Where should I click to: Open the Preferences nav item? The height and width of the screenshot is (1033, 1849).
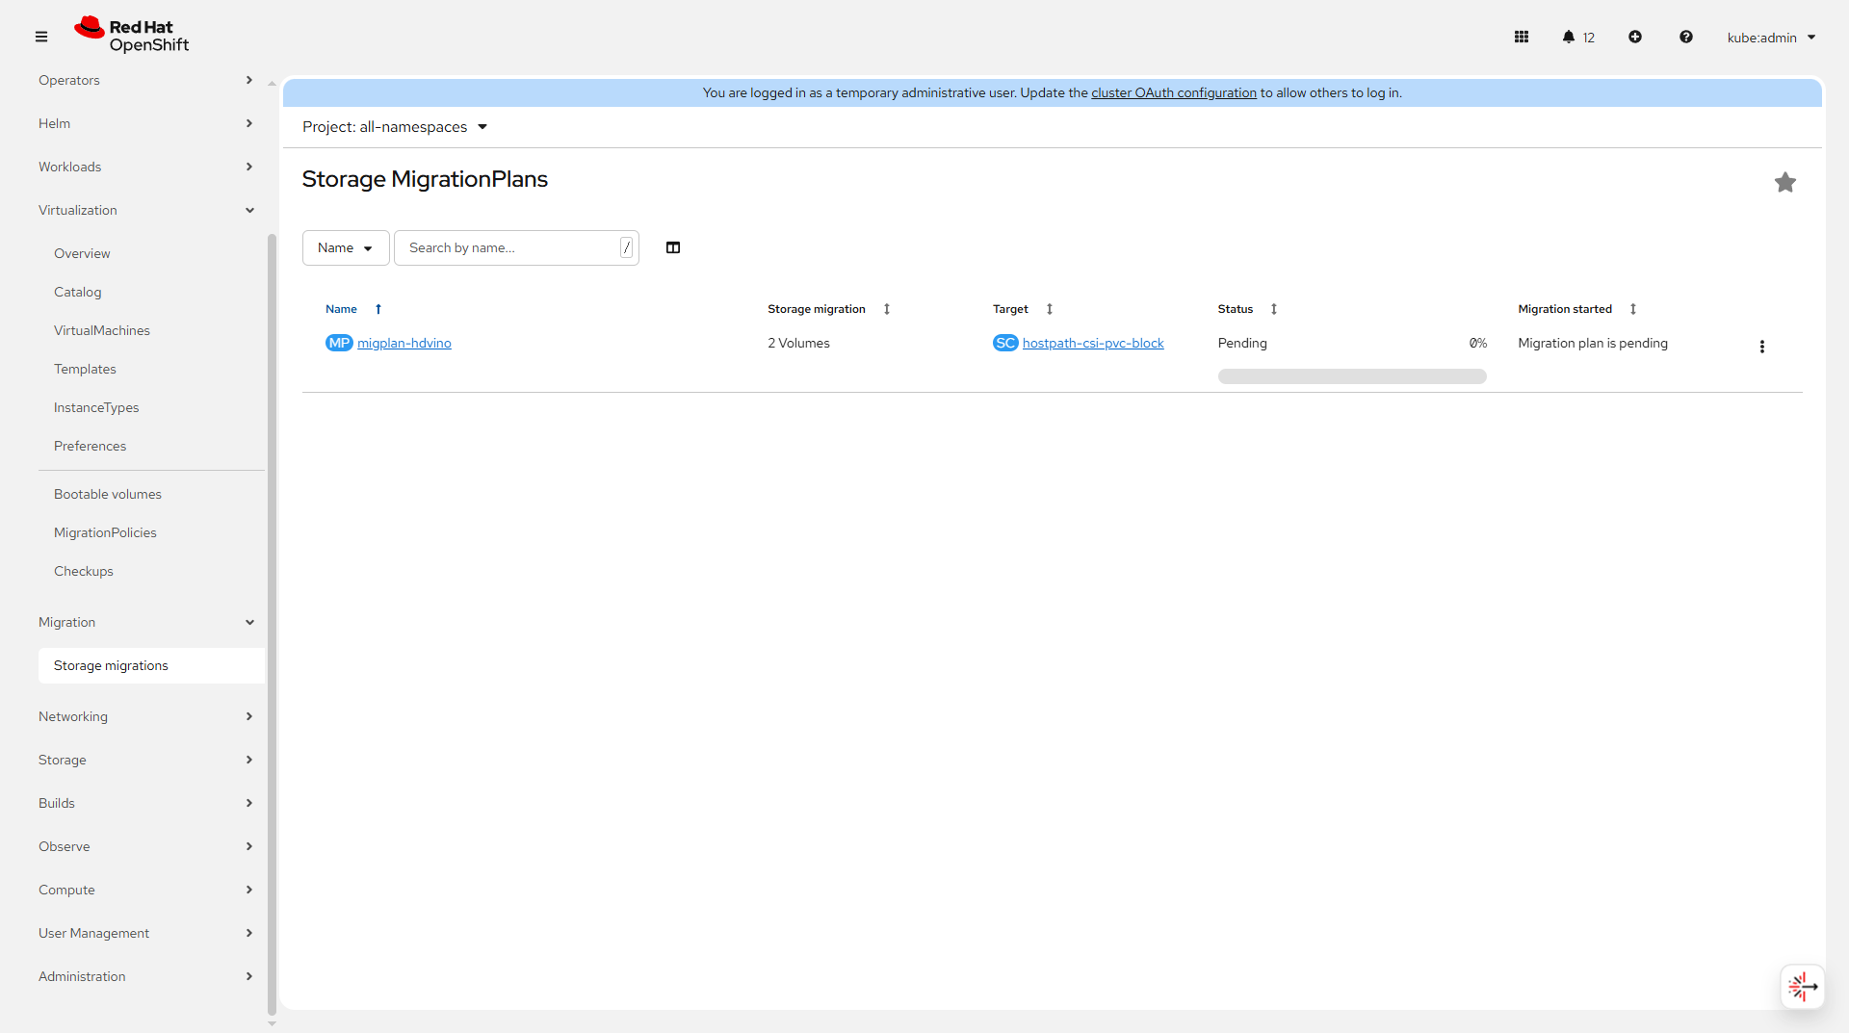click(90, 446)
